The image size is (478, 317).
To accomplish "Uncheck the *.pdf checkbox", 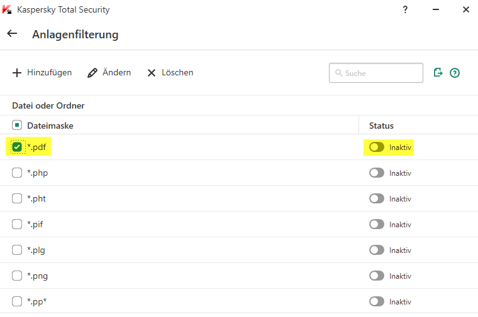I will point(17,147).
